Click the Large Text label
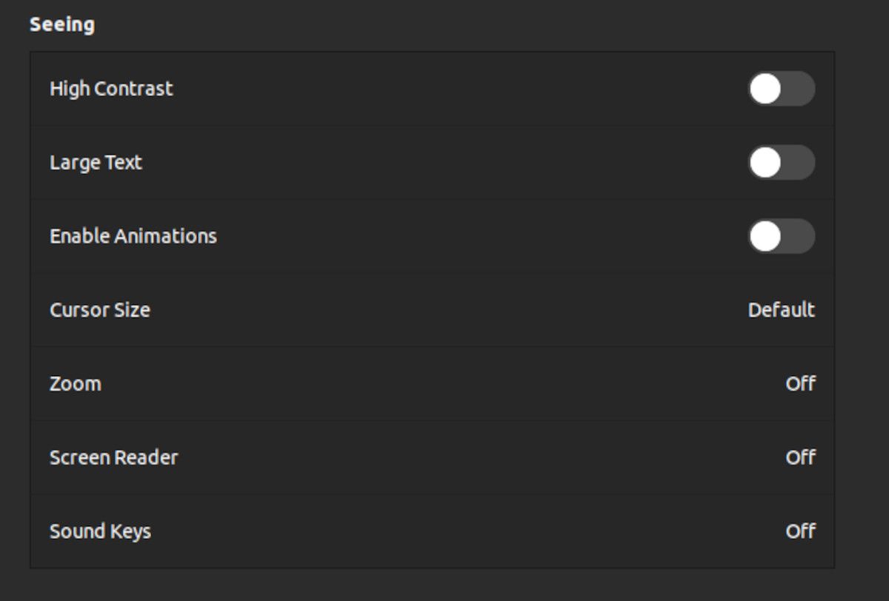889x601 pixels. tap(96, 163)
